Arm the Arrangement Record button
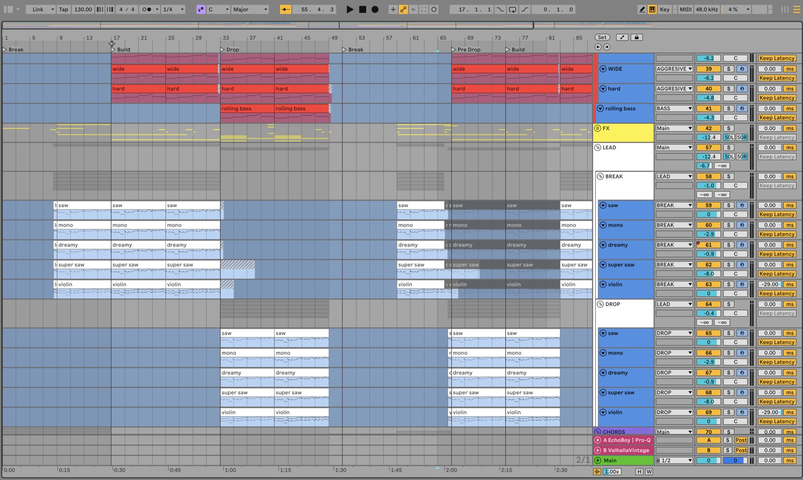Screen dimensions: 803x480 (x=375, y=9)
